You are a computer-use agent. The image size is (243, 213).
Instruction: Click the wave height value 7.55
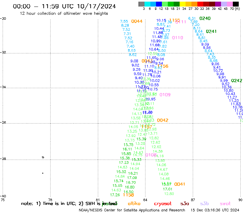point(124,21)
